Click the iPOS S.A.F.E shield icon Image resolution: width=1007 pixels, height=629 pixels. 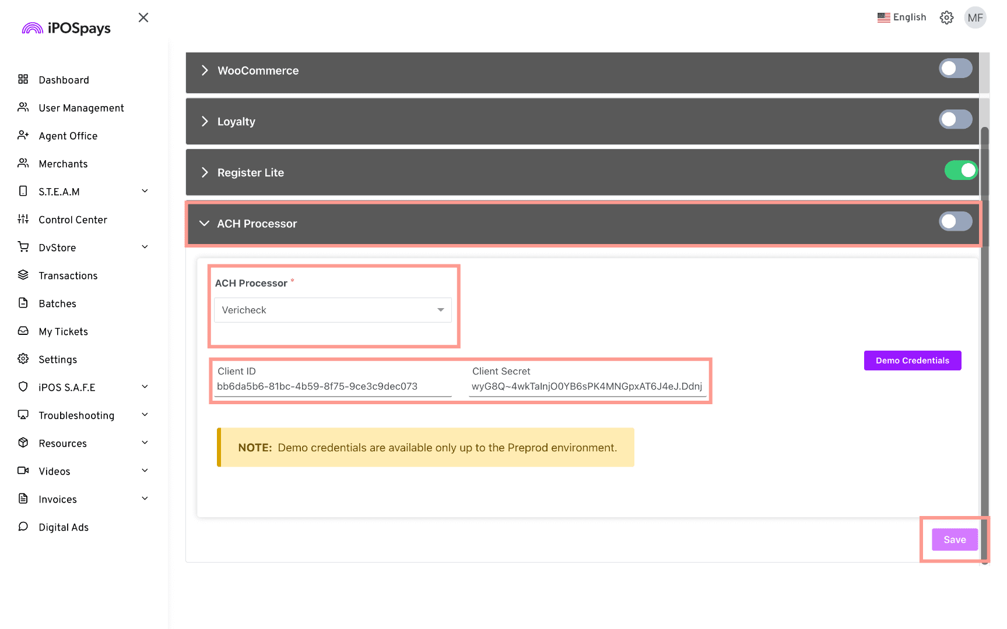click(23, 387)
